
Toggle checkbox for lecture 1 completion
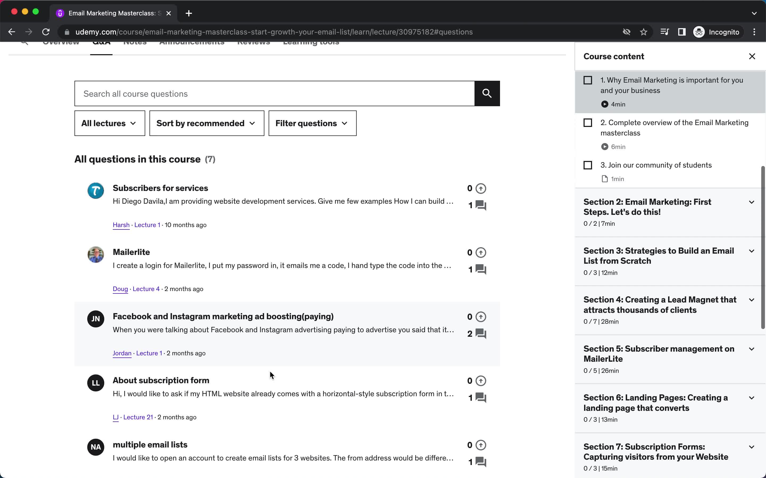tap(587, 80)
